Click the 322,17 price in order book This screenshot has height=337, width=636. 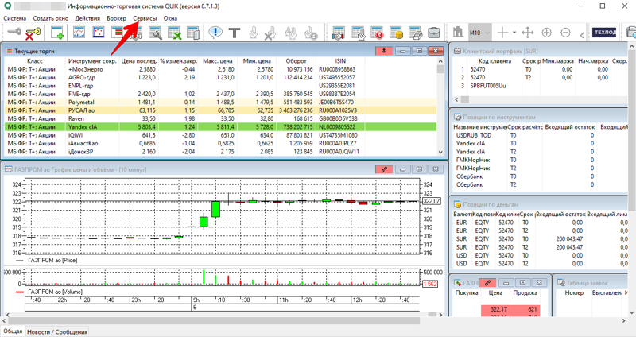pyautogui.click(x=495, y=309)
